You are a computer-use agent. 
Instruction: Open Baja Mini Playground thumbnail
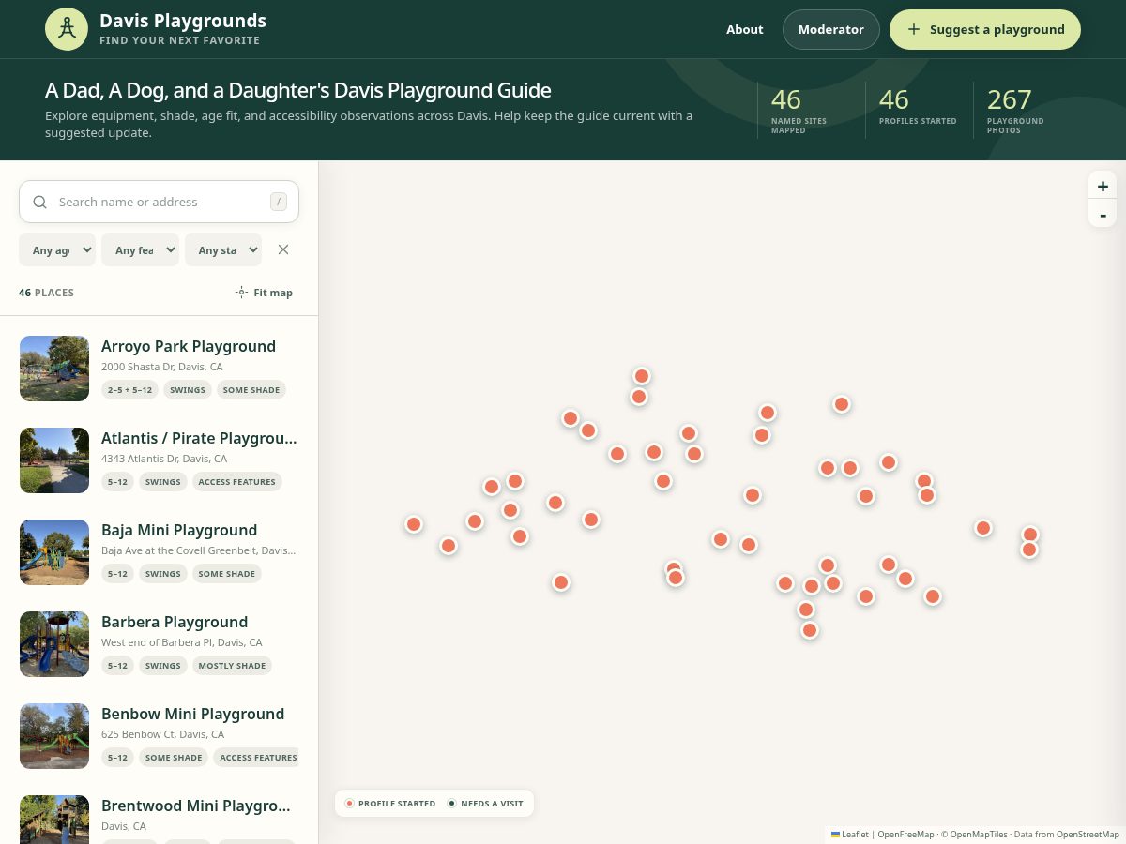[54, 552]
